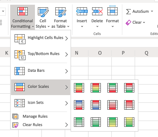This screenshot has height=137, width=158.
Task: Choose Color Scales menu entry
Action: [41, 87]
